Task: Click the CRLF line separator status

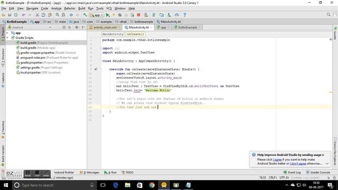Action: [x=273, y=177]
